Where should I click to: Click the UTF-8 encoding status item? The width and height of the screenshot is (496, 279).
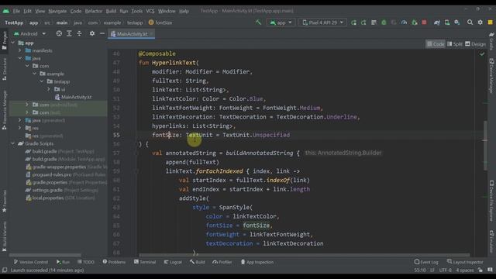click(445, 270)
